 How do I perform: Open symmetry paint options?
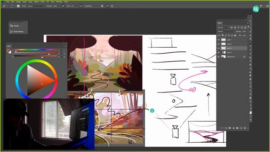tap(112, 6)
